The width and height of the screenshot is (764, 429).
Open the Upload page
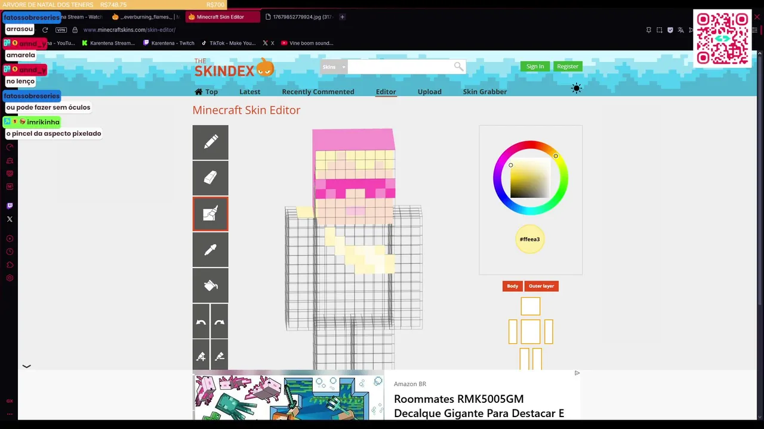(430, 92)
